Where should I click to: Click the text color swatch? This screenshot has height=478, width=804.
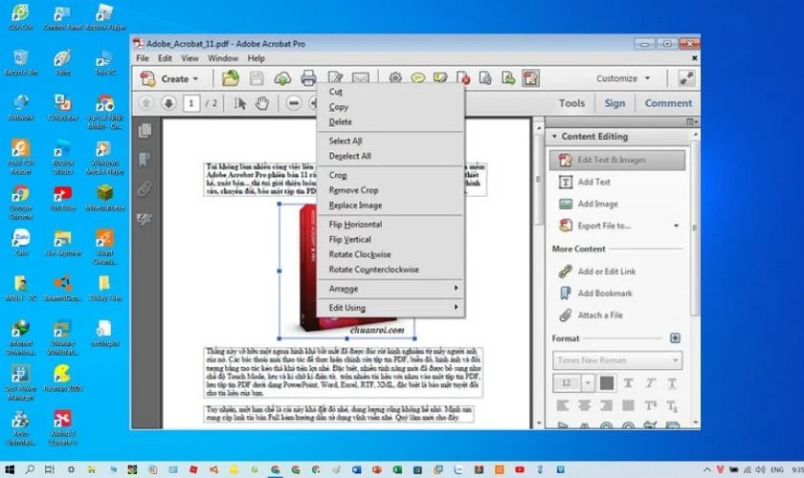tap(607, 382)
